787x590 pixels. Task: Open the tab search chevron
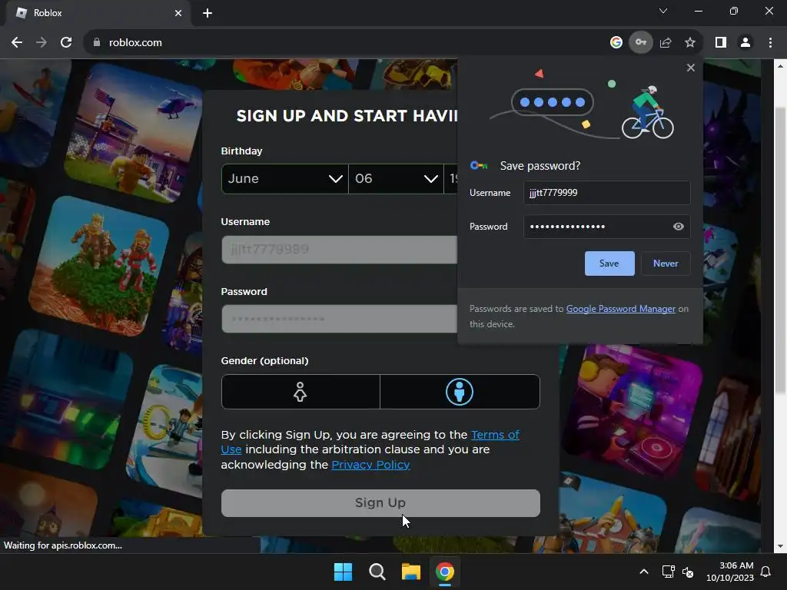(x=663, y=11)
